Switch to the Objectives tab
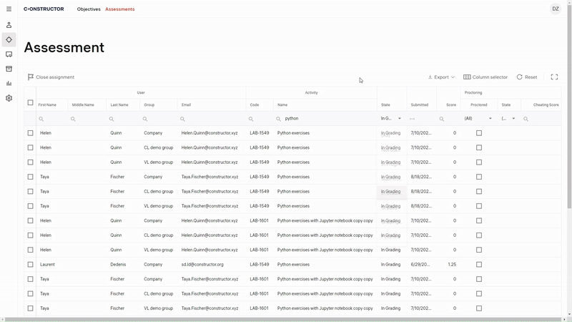572x322 pixels. pos(89,9)
